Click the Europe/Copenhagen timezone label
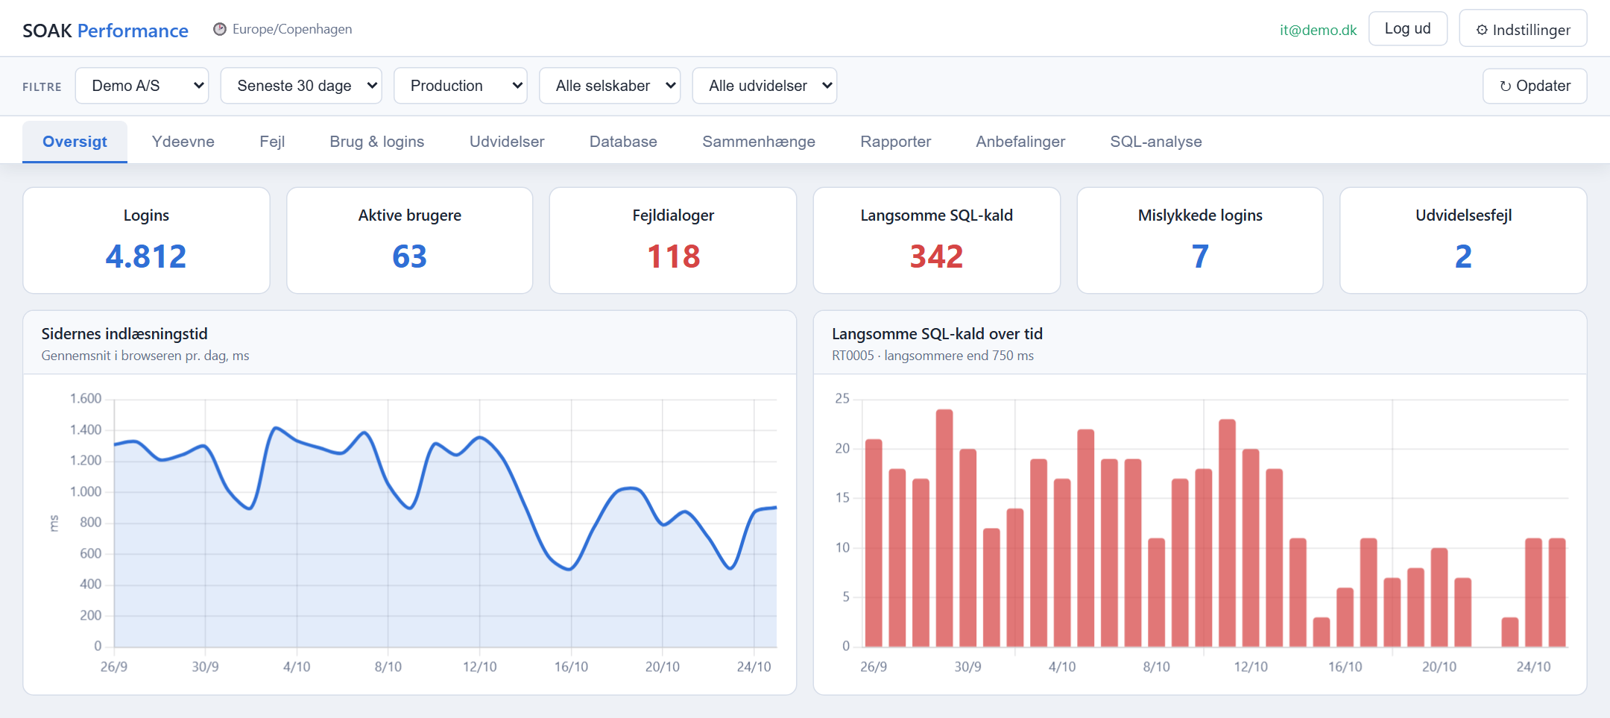 coord(292,29)
